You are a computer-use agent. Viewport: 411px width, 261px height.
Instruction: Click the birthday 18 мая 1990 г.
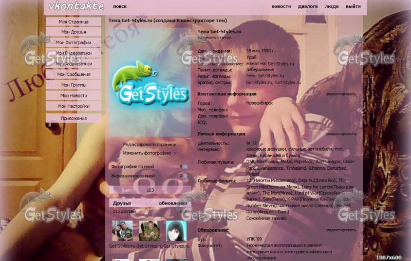(x=260, y=51)
